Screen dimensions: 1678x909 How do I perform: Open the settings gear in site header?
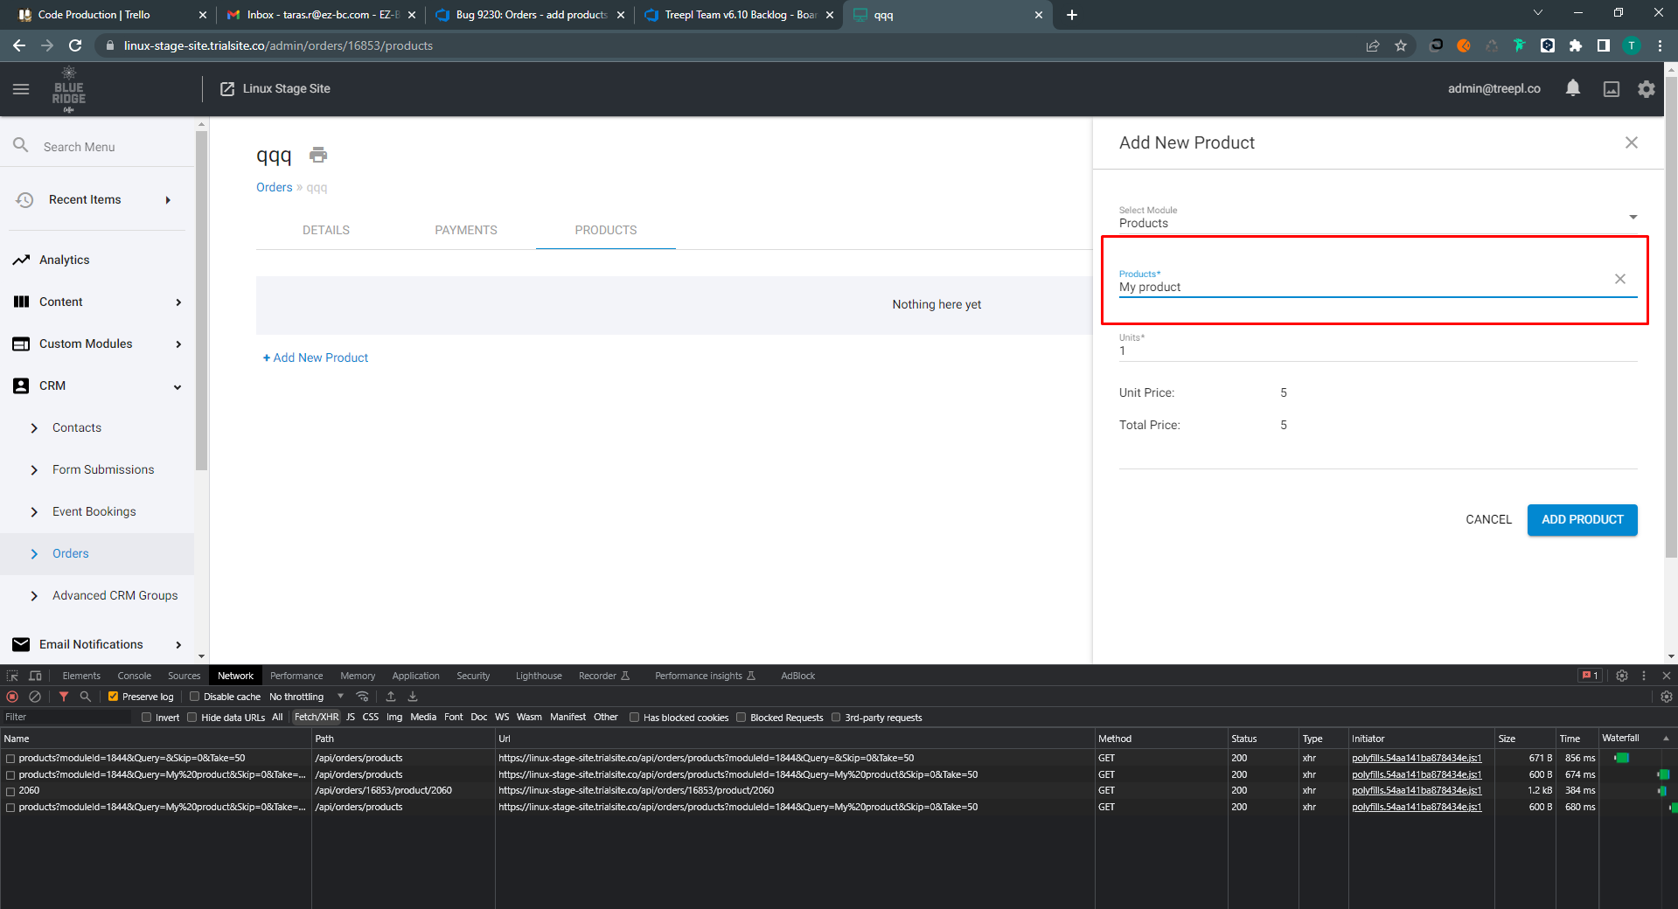click(1647, 89)
